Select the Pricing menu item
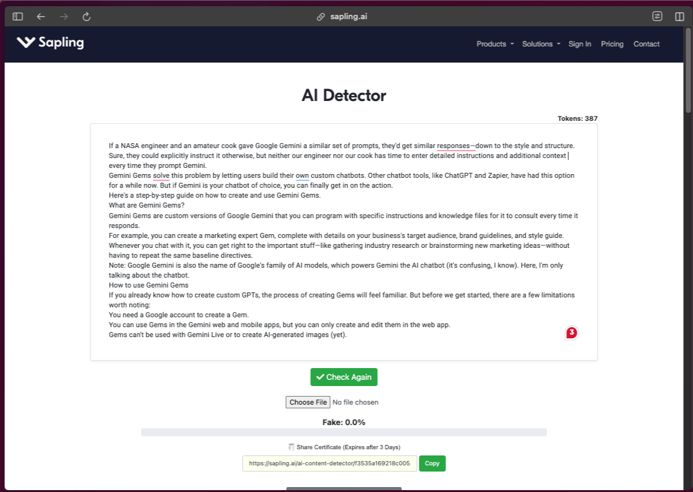Screen dimensions: 693x492 612,44
